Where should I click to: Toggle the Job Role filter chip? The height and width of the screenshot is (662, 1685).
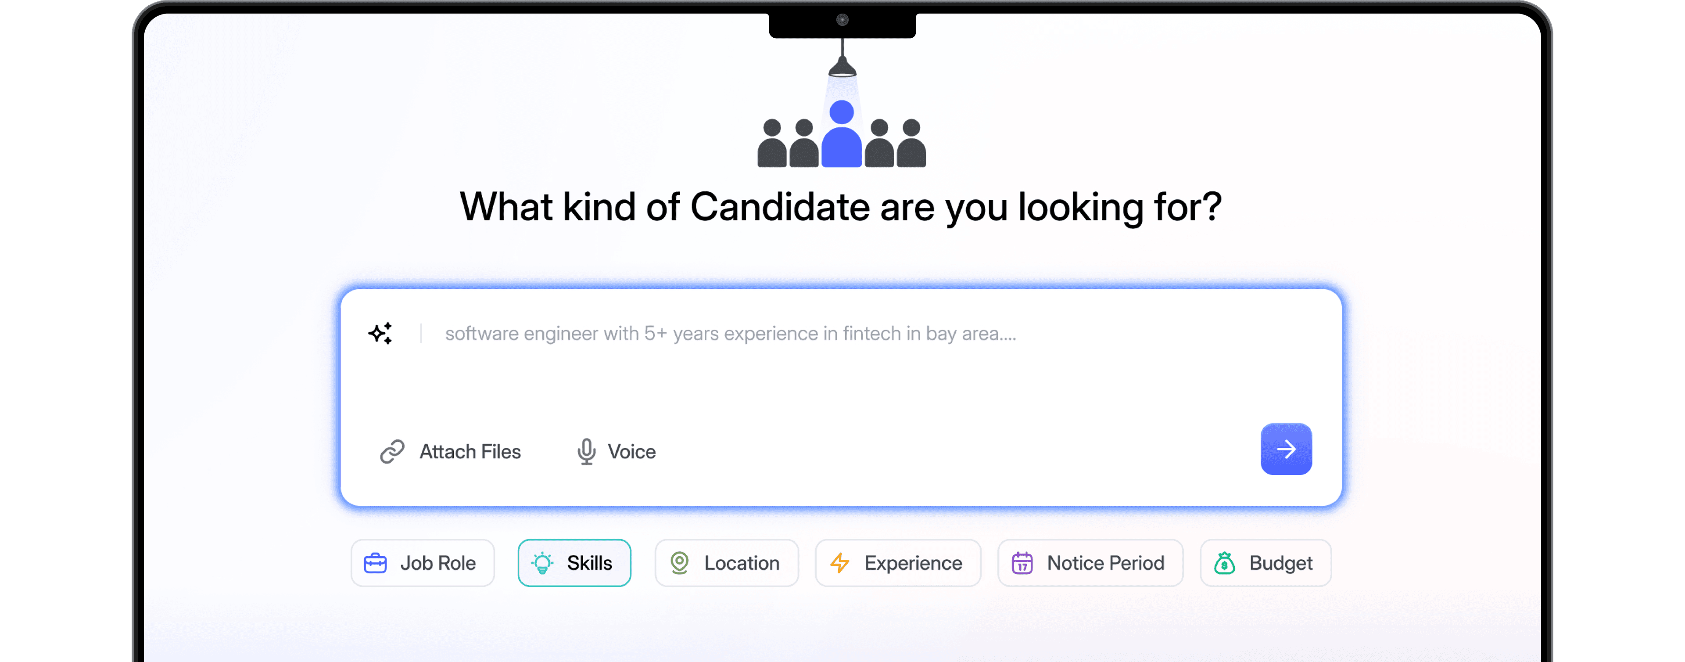(x=422, y=563)
